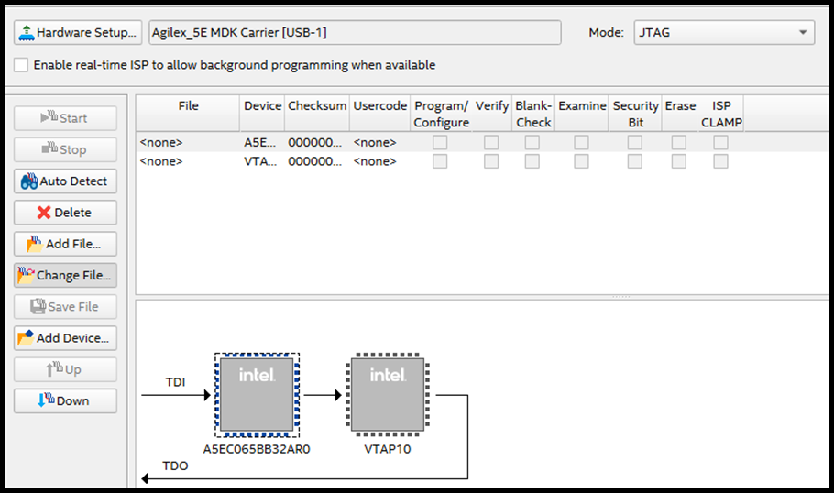Screen dimensions: 834x493
Task: Toggle Erase checkbox in first device row
Action: (x=679, y=143)
